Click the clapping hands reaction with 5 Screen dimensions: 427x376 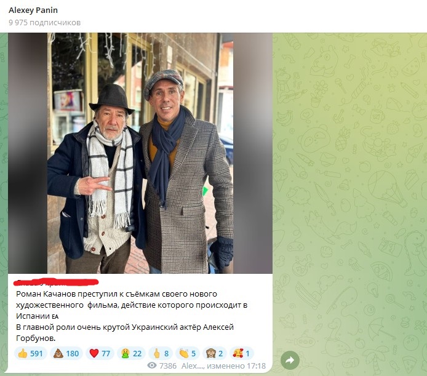click(188, 353)
